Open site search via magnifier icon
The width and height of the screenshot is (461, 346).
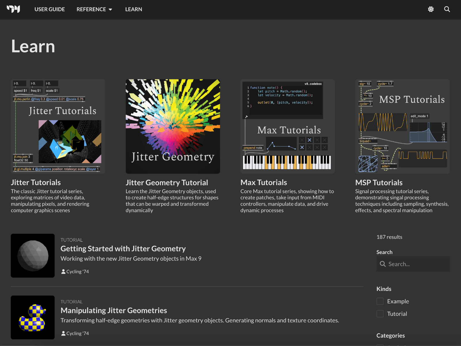pos(447,9)
